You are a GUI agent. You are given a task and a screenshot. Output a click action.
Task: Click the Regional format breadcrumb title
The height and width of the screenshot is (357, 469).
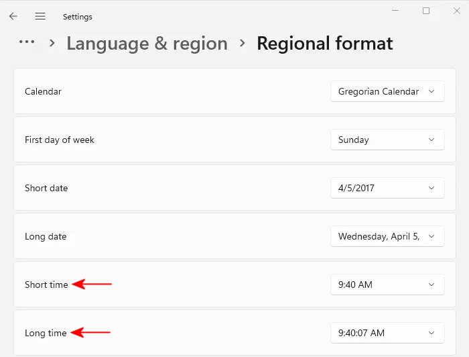(325, 44)
